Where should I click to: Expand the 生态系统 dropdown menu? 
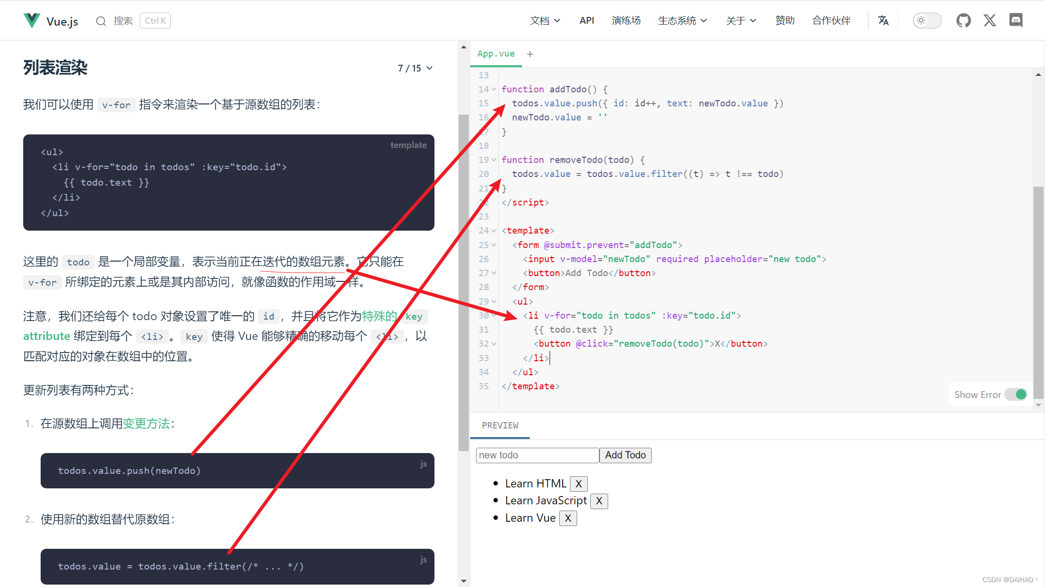click(683, 20)
